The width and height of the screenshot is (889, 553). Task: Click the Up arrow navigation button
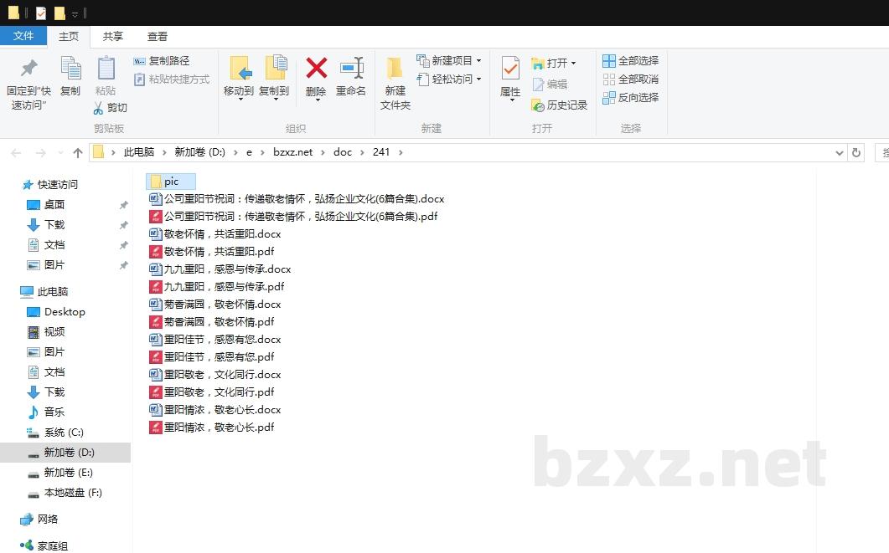coord(78,152)
